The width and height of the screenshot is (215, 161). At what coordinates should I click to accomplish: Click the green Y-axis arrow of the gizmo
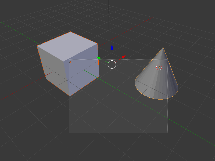98,58
